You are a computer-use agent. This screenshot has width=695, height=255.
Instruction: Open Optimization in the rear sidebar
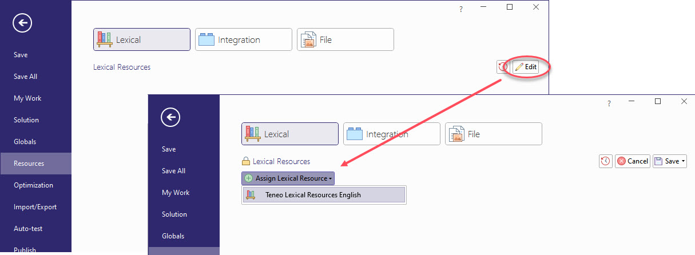tap(33, 185)
